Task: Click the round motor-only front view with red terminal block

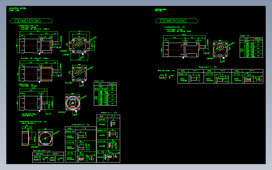Action: tap(73, 103)
